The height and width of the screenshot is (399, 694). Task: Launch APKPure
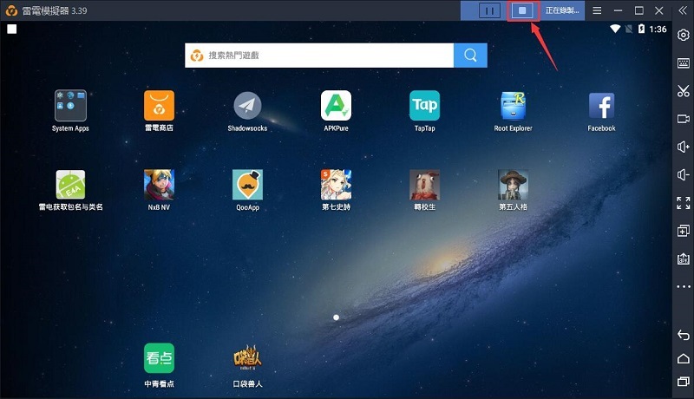point(336,106)
